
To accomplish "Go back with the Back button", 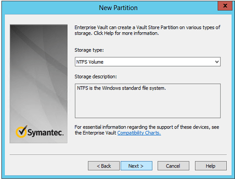I will tap(104, 166).
